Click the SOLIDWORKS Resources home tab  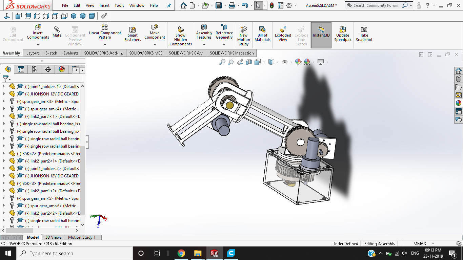(459, 71)
